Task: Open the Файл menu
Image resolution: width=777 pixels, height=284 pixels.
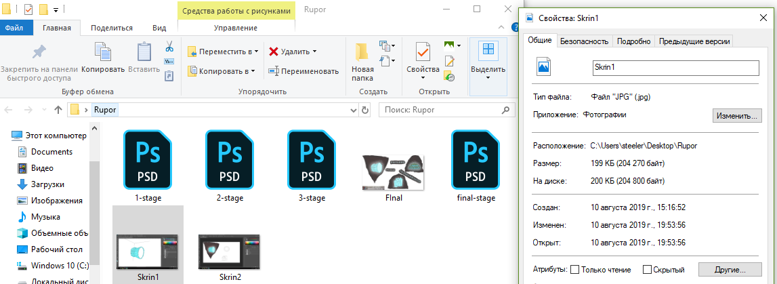Action: [x=16, y=28]
